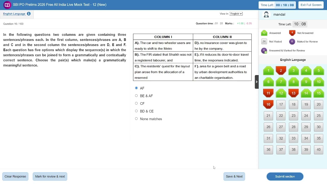Pick the BD & CE option

136,111
